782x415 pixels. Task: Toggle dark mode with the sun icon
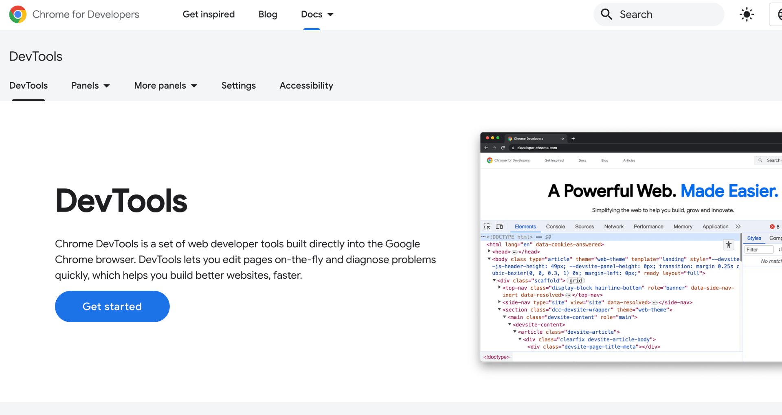(747, 14)
